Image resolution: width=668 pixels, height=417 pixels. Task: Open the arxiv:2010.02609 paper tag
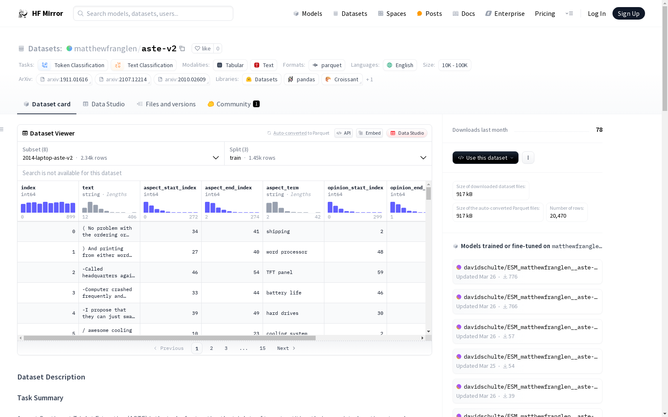pyautogui.click(x=182, y=79)
